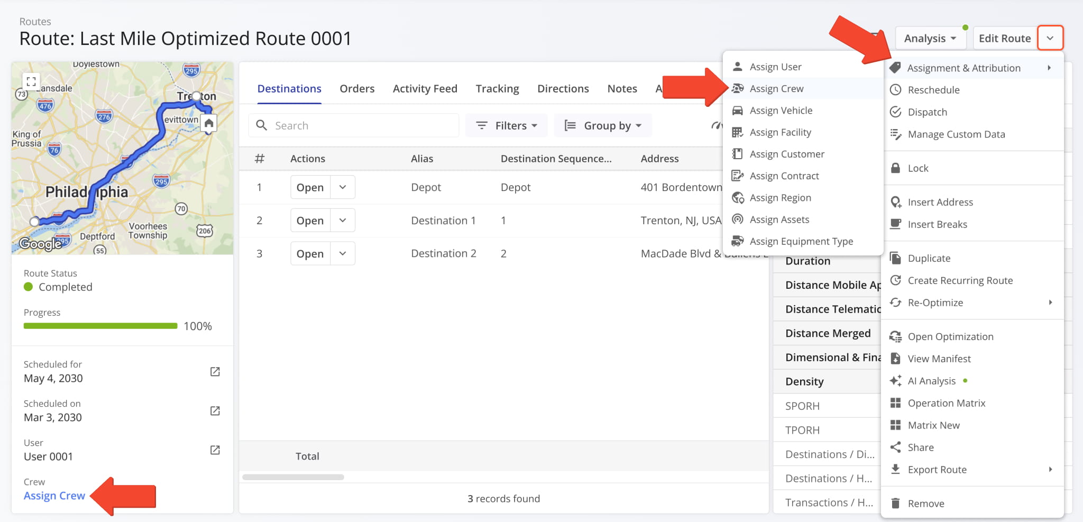This screenshot has width=1083, height=522.
Task: Expand the Export Route submenu
Action: pyautogui.click(x=972, y=470)
